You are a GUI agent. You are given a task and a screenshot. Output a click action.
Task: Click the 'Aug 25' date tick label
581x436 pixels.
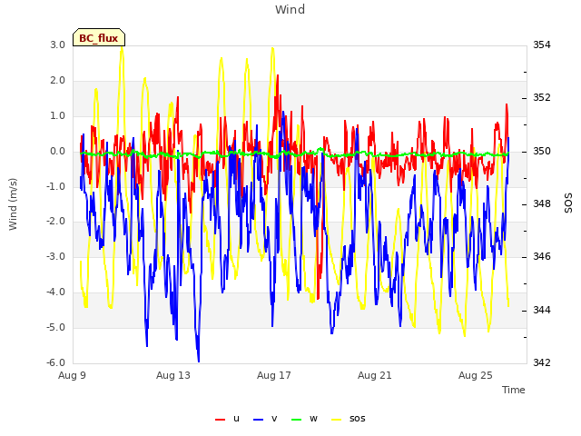(x=476, y=375)
